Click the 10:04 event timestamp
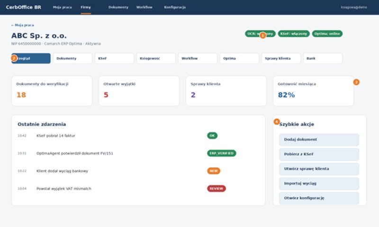The width and height of the screenshot is (379, 227). (x=22, y=189)
